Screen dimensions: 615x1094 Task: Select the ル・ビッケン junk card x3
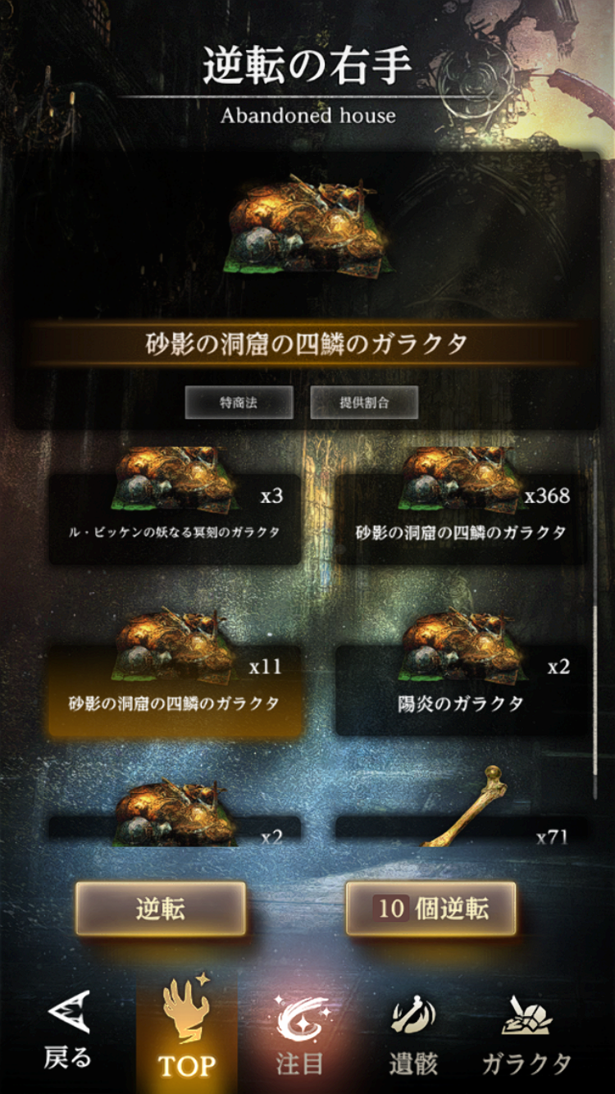click(175, 506)
